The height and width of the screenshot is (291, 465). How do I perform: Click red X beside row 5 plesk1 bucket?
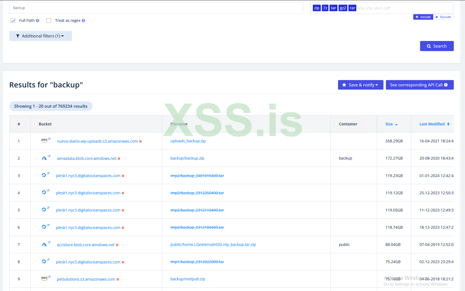point(123,210)
